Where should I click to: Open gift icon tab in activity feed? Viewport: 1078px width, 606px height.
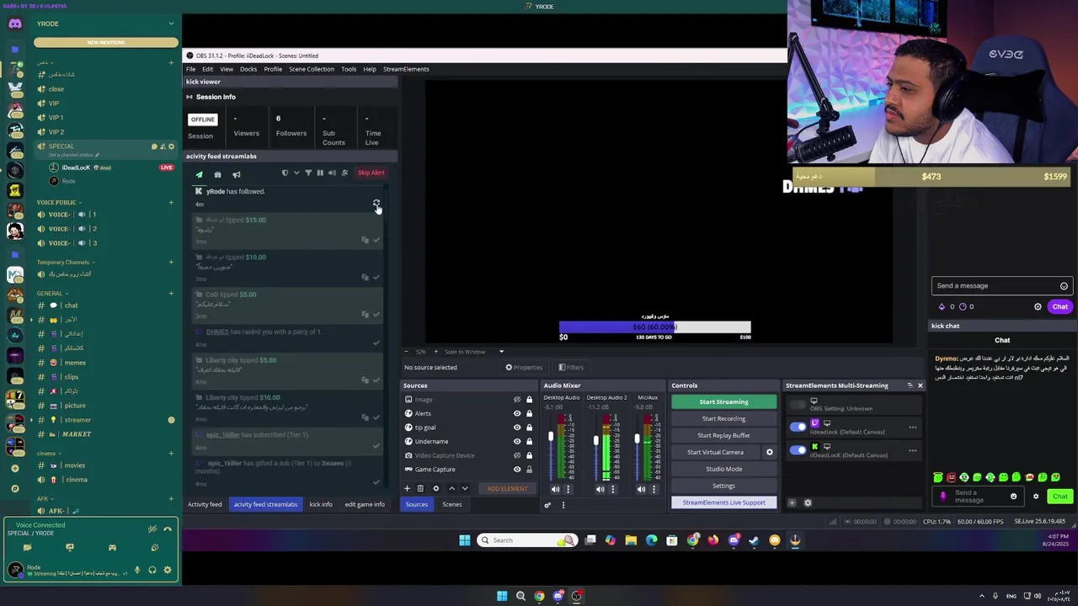pos(217,174)
